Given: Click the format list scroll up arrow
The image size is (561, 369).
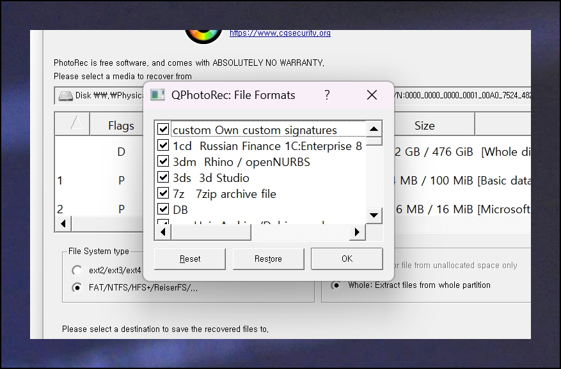Looking at the screenshot, I should (374, 129).
